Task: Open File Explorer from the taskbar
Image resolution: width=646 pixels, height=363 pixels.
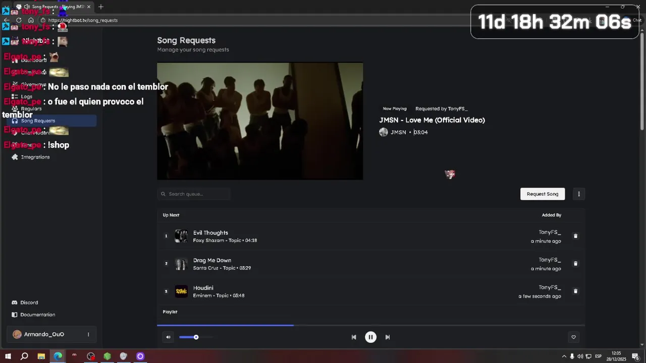Action: tap(41, 356)
